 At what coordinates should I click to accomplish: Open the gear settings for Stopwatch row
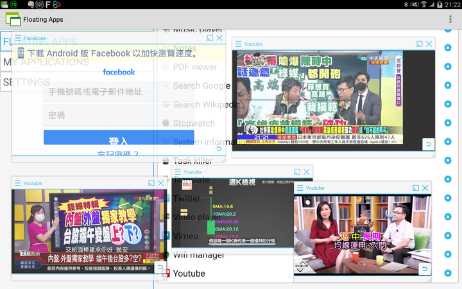tap(448, 123)
